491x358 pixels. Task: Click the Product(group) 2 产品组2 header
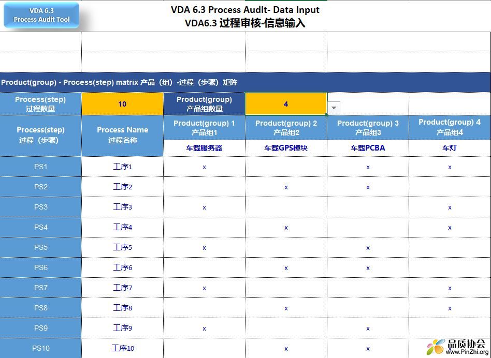pyautogui.click(x=286, y=128)
